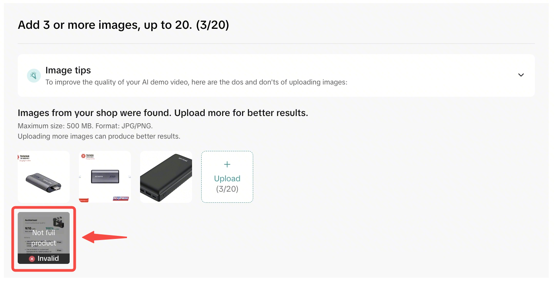The height and width of the screenshot is (285, 558).
Task: Select the black power bank thumbnail
Action: point(166,177)
